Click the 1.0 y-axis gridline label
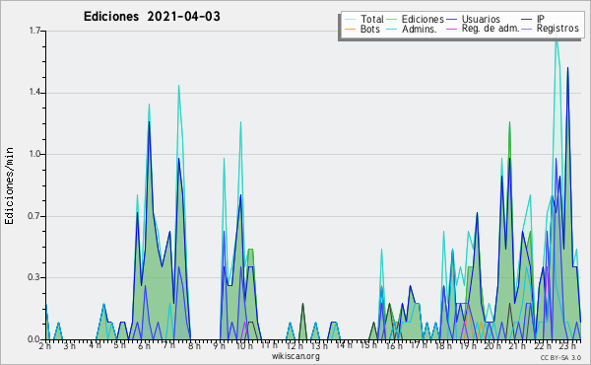The image size is (591, 365). (34, 154)
